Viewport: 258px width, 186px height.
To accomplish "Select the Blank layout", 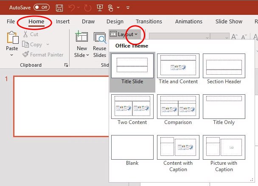I will click(x=132, y=151).
